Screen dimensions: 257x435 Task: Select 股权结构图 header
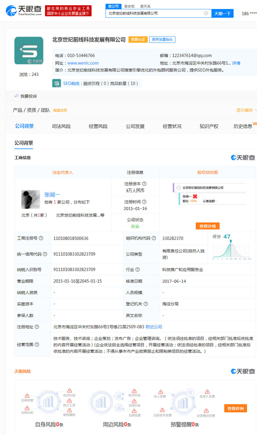click(x=208, y=172)
